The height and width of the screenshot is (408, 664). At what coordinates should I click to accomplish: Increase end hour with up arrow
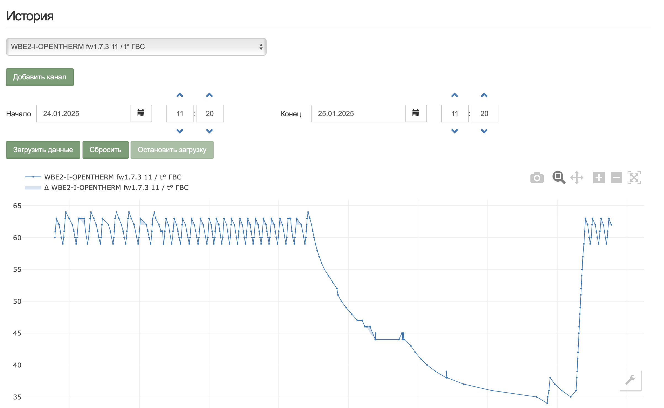coord(455,95)
